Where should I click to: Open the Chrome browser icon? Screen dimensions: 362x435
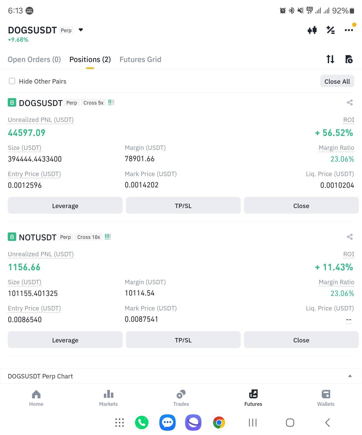(219, 423)
